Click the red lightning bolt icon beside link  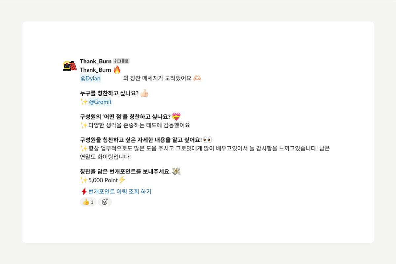84,191
